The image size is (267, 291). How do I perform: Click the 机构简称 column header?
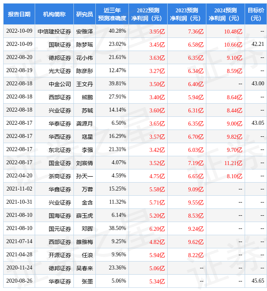(x=54, y=14)
